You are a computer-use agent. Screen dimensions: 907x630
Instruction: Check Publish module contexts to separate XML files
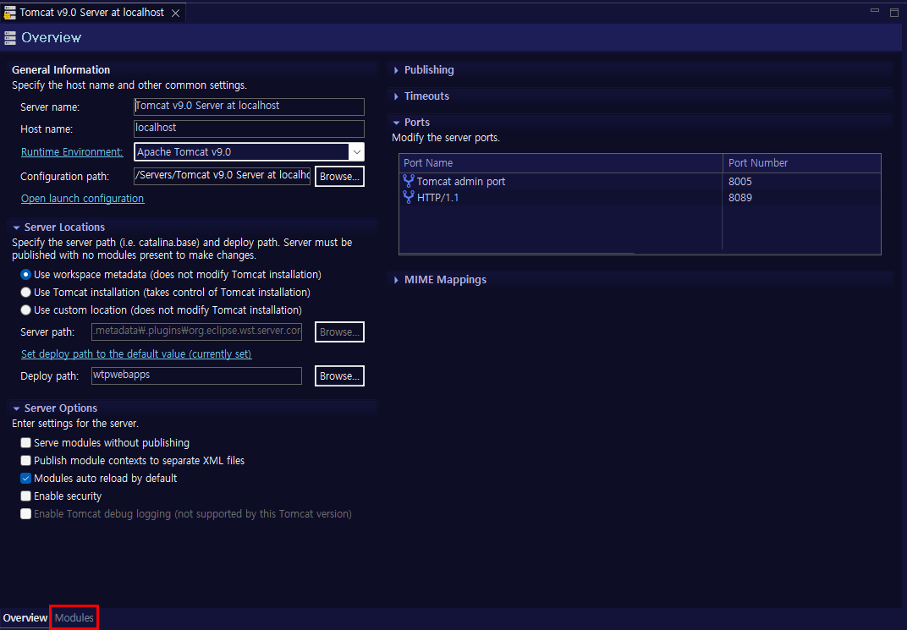pyautogui.click(x=25, y=461)
